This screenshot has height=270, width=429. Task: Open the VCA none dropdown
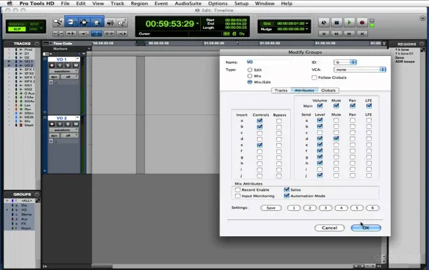tap(359, 70)
